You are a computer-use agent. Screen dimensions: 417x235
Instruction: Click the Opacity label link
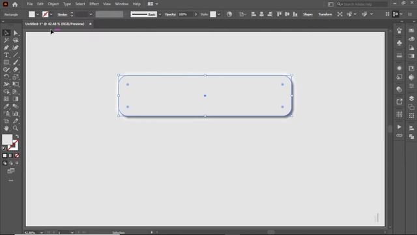(x=170, y=14)
